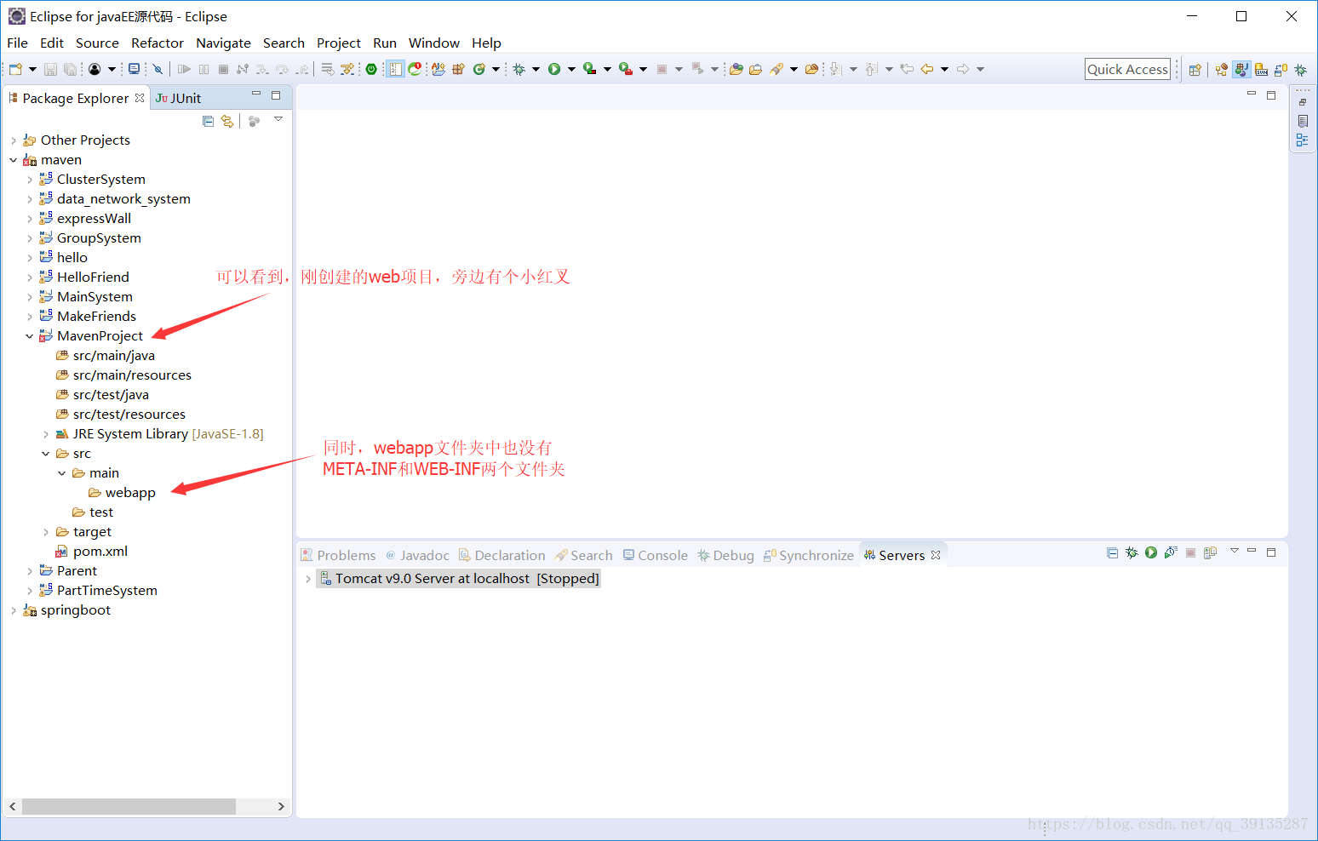Click the Start server in profile mode icon
Image resolution: width=1318 pixels, height=841 pixels.
coord(1171,552)
